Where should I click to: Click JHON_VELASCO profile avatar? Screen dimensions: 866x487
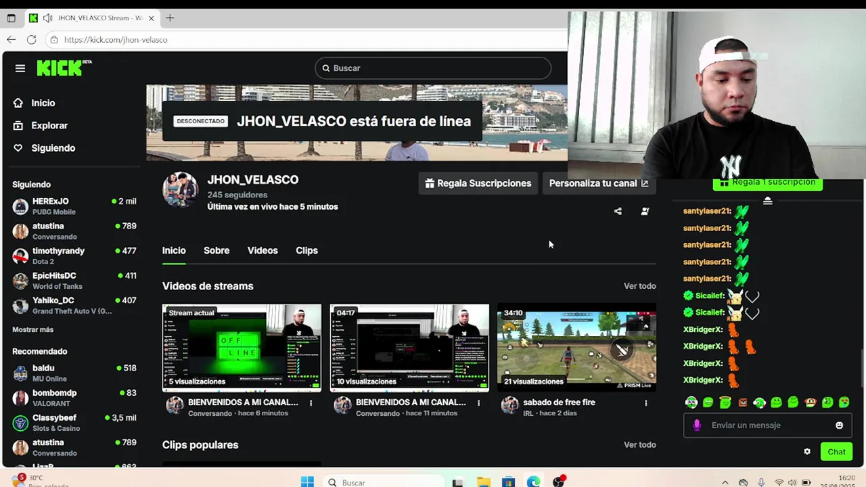point(180,189)
